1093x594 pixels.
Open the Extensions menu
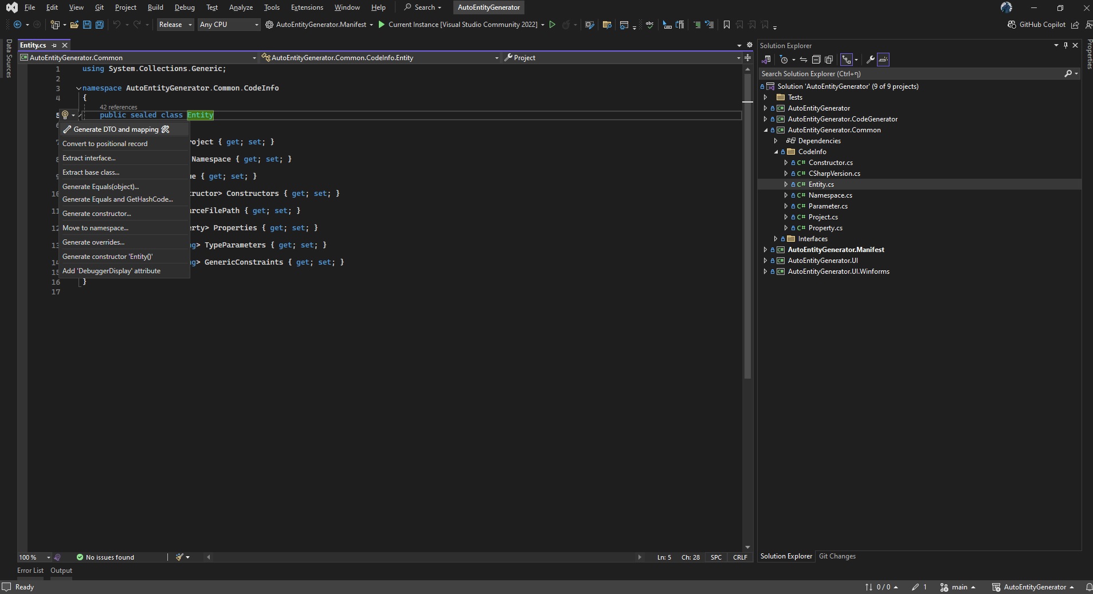307,7
